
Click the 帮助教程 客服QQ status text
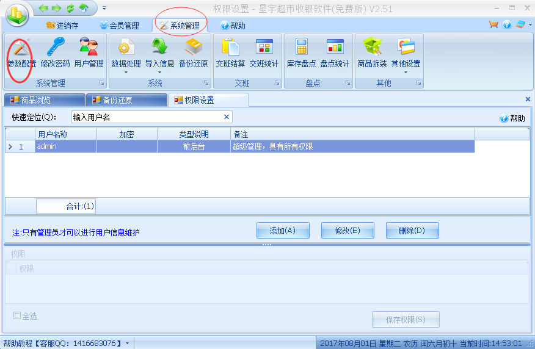62,344
